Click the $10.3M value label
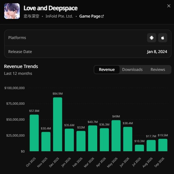Screen dimensions: 174x174 (139, 141)
